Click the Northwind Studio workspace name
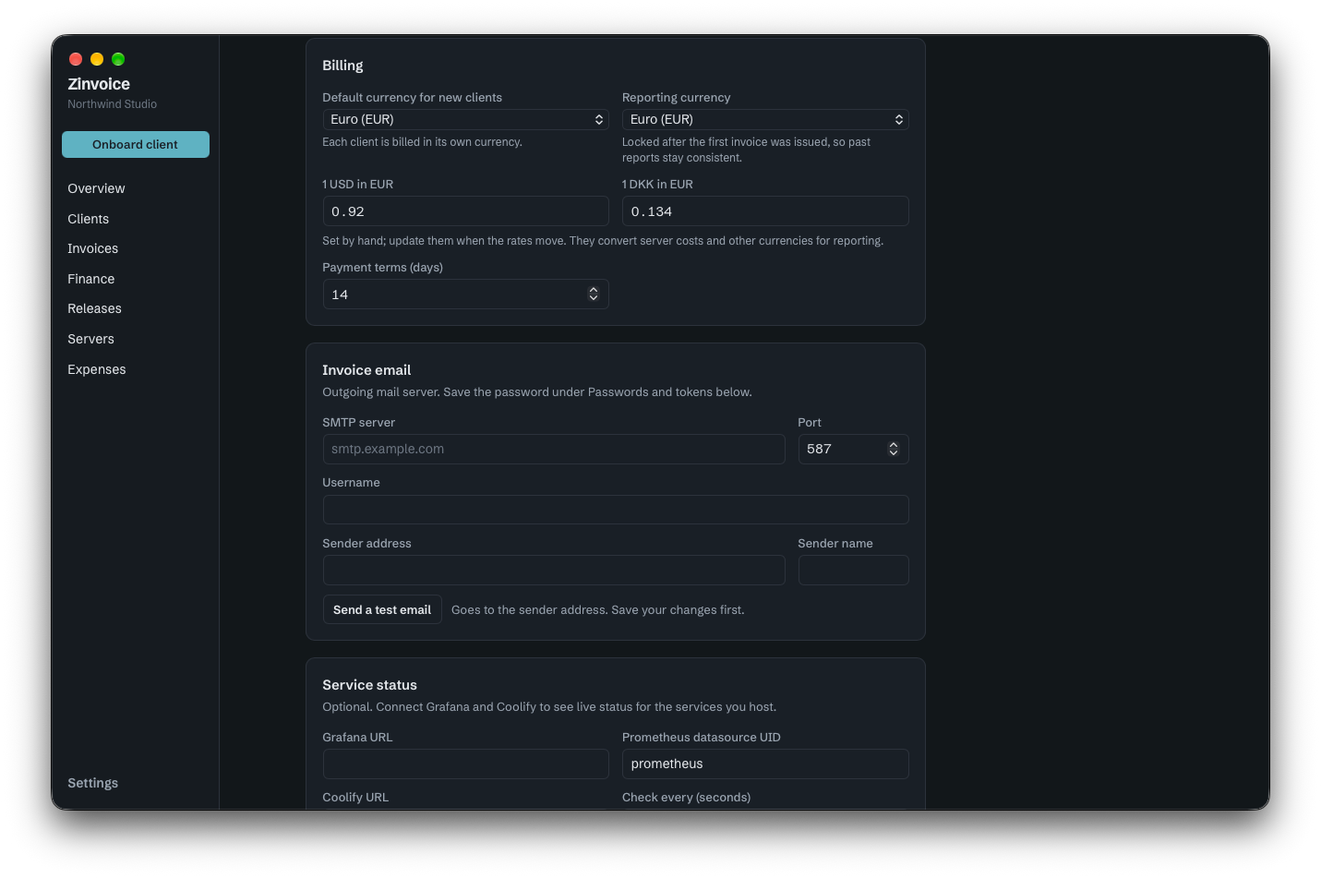Image resolution: width=1321 pixels, height=878 pixels. click(112, 104)
